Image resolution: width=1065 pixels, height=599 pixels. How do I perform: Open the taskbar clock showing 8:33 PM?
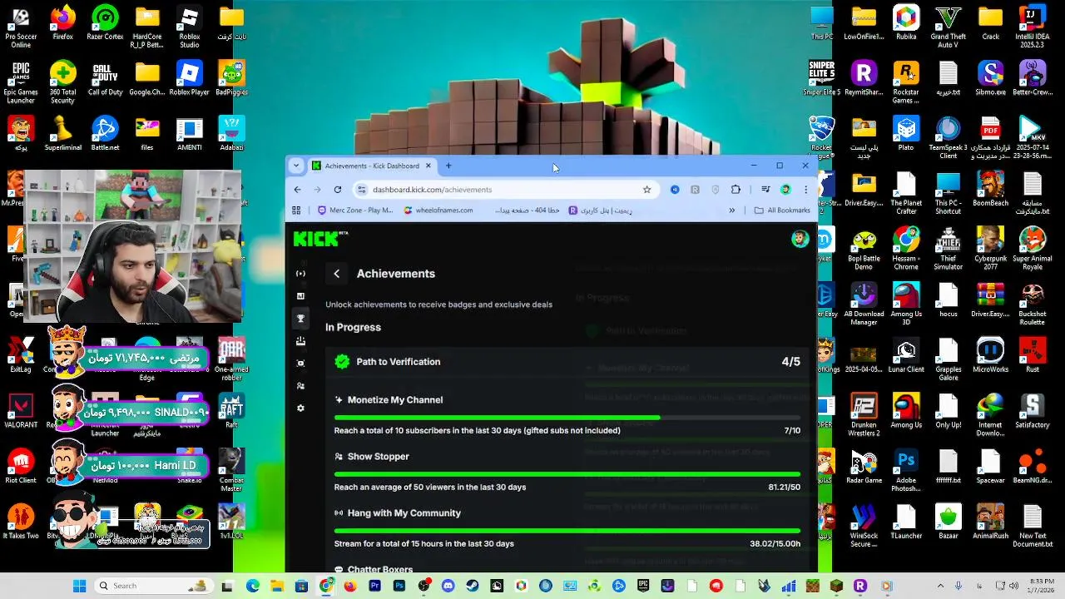coord(1042,586)
